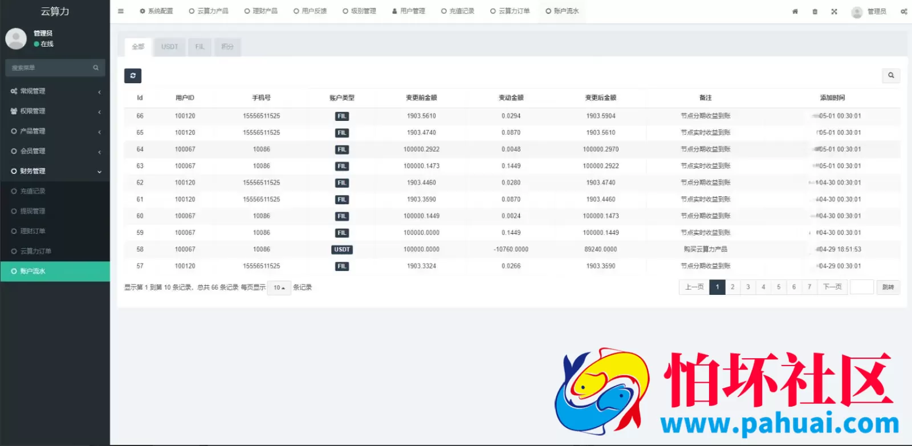Click 云算力 logo title in sidebar
This screenshot has width=912, height=446.
point(55,11)
